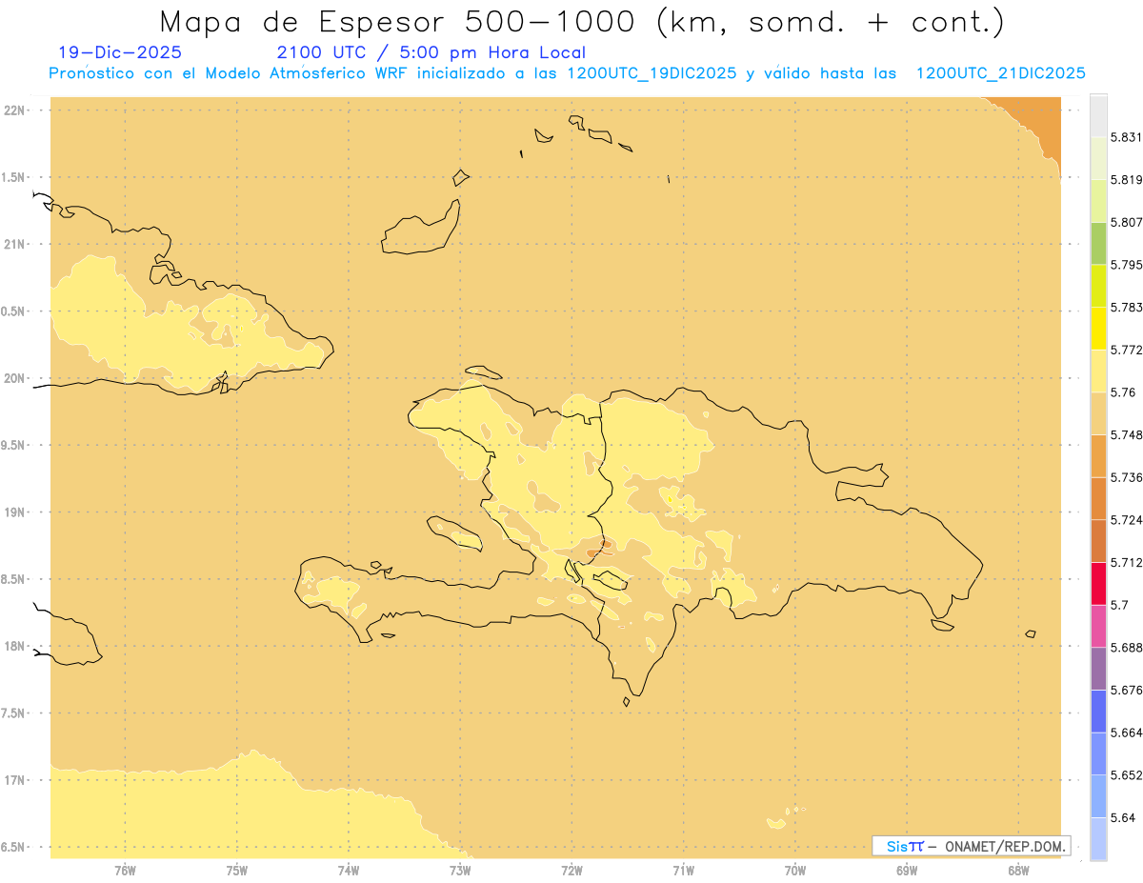Click the '68W' longitude label
The height and width of the screenshot is (883, 1143).
[x=1018, y=870]
